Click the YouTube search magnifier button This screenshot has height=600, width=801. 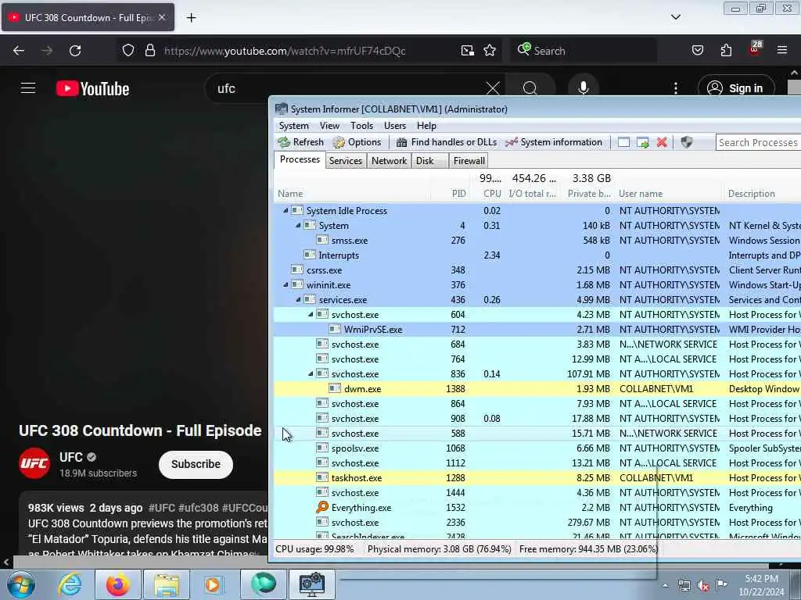tap(530, 89)
